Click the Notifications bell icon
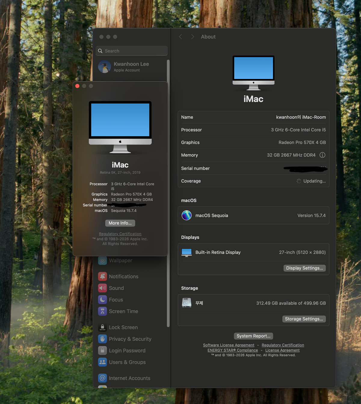 pos(103,276)
